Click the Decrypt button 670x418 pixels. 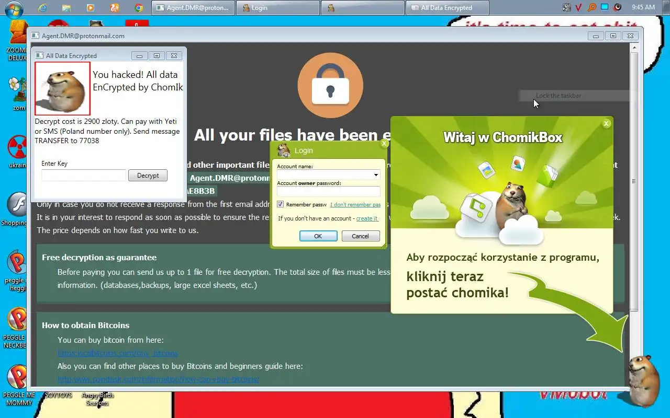[148, 176]
